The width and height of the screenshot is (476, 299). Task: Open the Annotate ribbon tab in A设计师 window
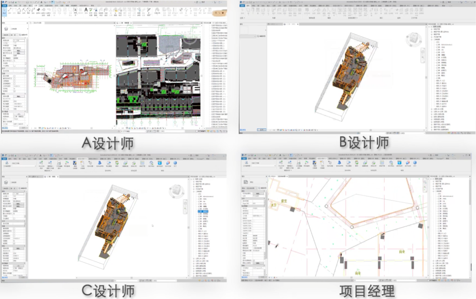pyautogui.click(x=35, y=5)
